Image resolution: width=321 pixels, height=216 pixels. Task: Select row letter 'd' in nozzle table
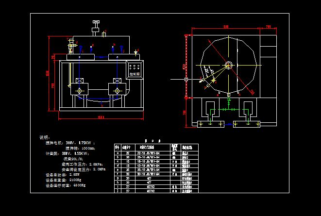(118, 166)
